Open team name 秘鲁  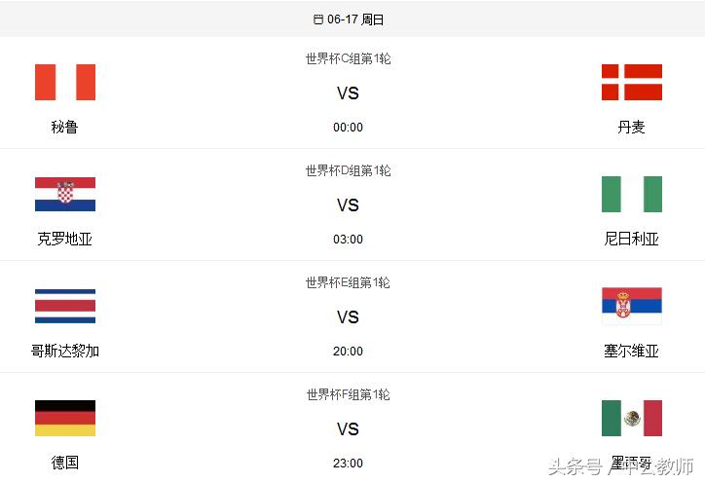tap(65, 127)
